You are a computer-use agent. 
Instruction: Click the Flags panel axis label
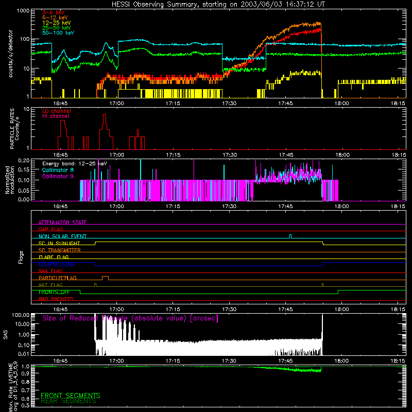pyautogui.click(x=21, y=257)
